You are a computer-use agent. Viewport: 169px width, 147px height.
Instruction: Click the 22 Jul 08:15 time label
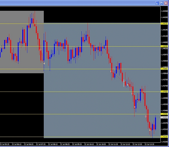[53, 144]
